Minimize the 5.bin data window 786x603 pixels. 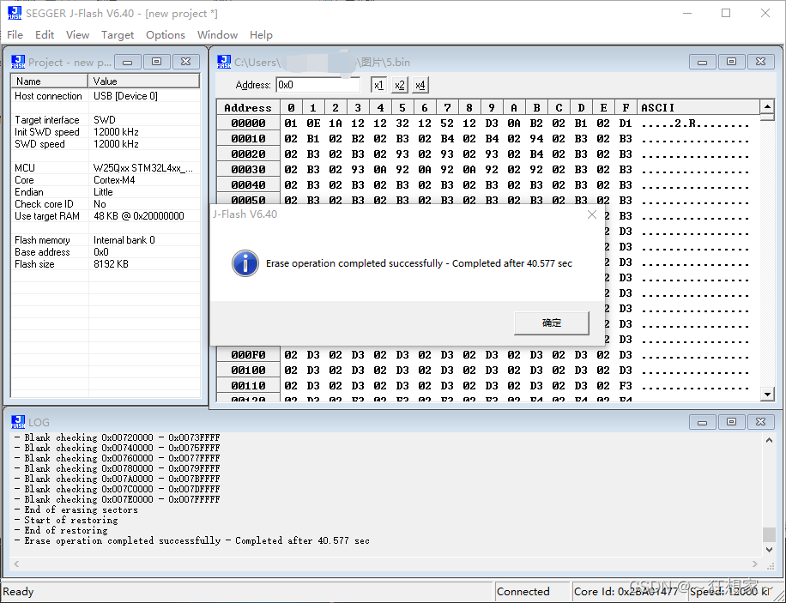(x=702, y=62)
